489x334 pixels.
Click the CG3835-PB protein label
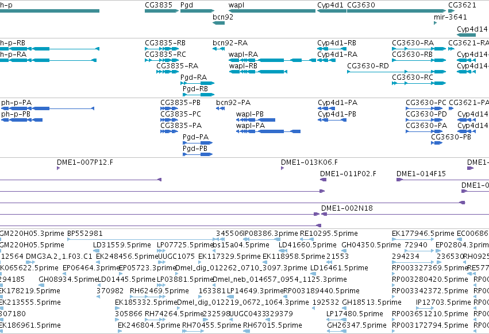point(180,103)
